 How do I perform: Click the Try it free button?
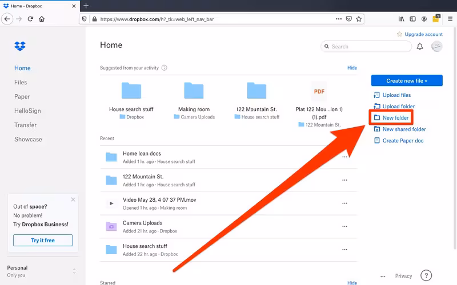[43, 240]
